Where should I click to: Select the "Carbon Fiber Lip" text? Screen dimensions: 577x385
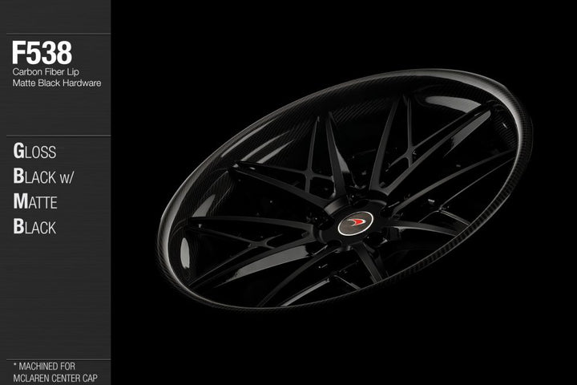(x=46, y=72)
